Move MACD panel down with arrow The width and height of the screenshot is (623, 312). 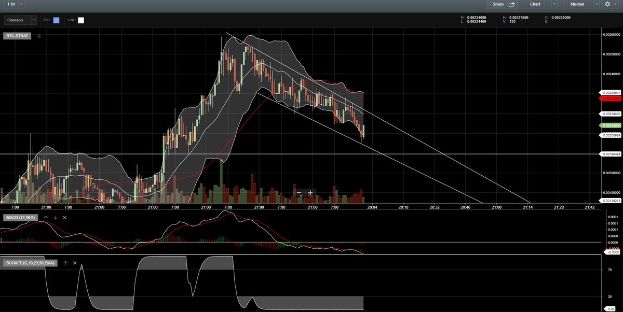[55, 217]
